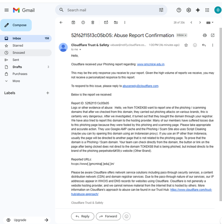Open the Google apps grid
The width and height of the screenshot is (222, 224).
click(207, 10)
